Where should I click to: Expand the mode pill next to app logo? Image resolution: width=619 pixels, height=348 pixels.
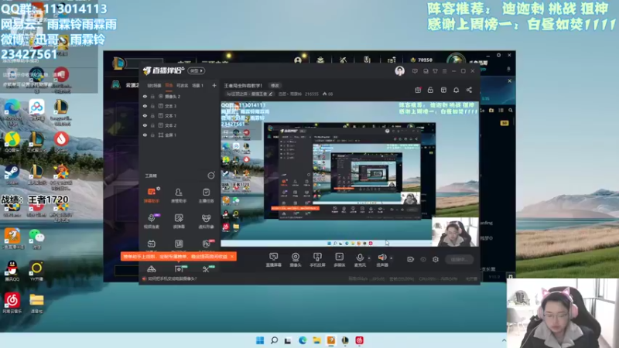pyautogui.click(x=197, y=70)
